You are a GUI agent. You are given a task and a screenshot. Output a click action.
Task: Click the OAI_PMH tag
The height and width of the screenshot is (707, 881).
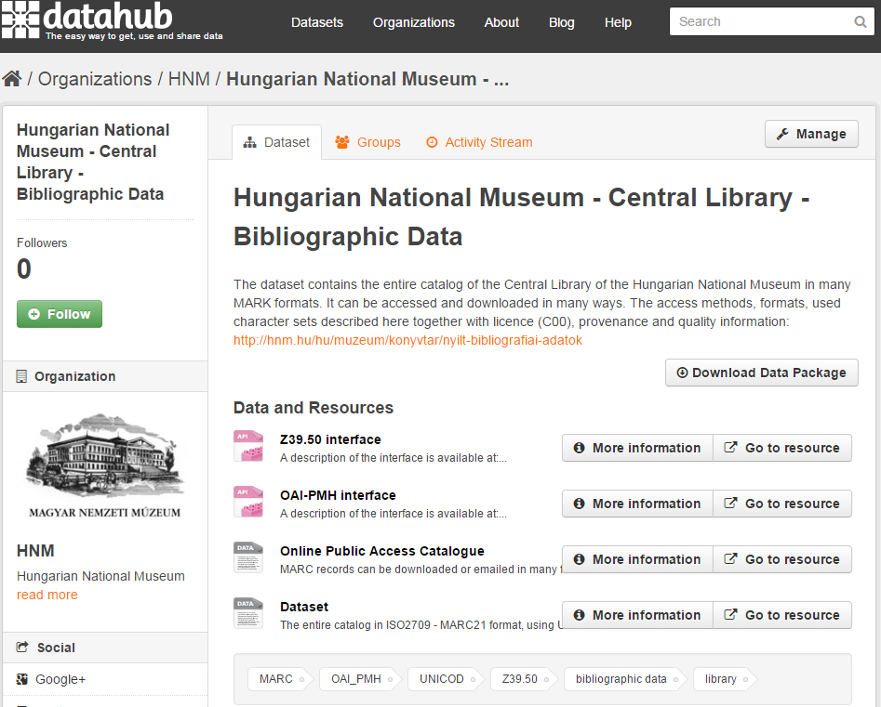point(360,679)
